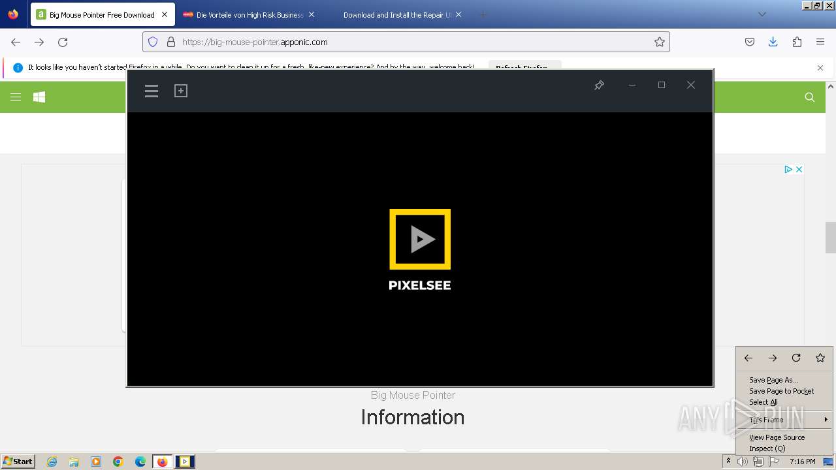Screen dimensions: 836x470
Task: Pin the PIXELSEE window on top
Action: click(x=599, y=85)
